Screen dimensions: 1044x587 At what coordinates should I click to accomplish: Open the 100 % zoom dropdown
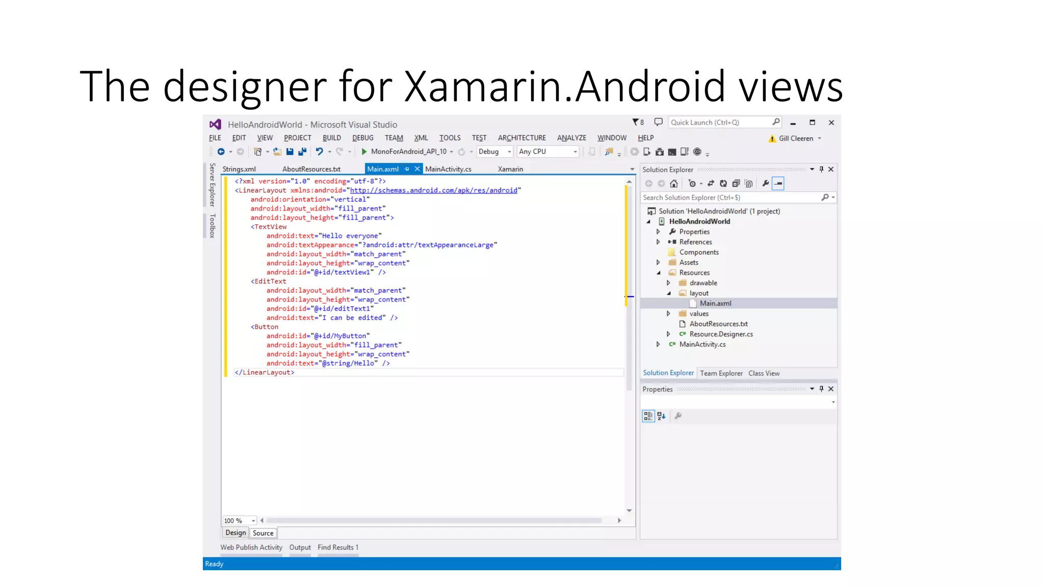point(240,521)
